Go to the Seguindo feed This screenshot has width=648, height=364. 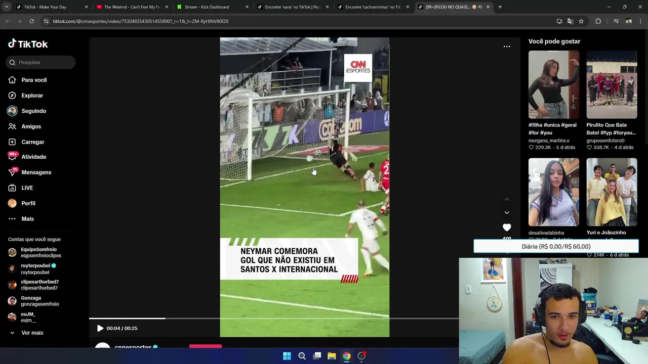(33, 111)
